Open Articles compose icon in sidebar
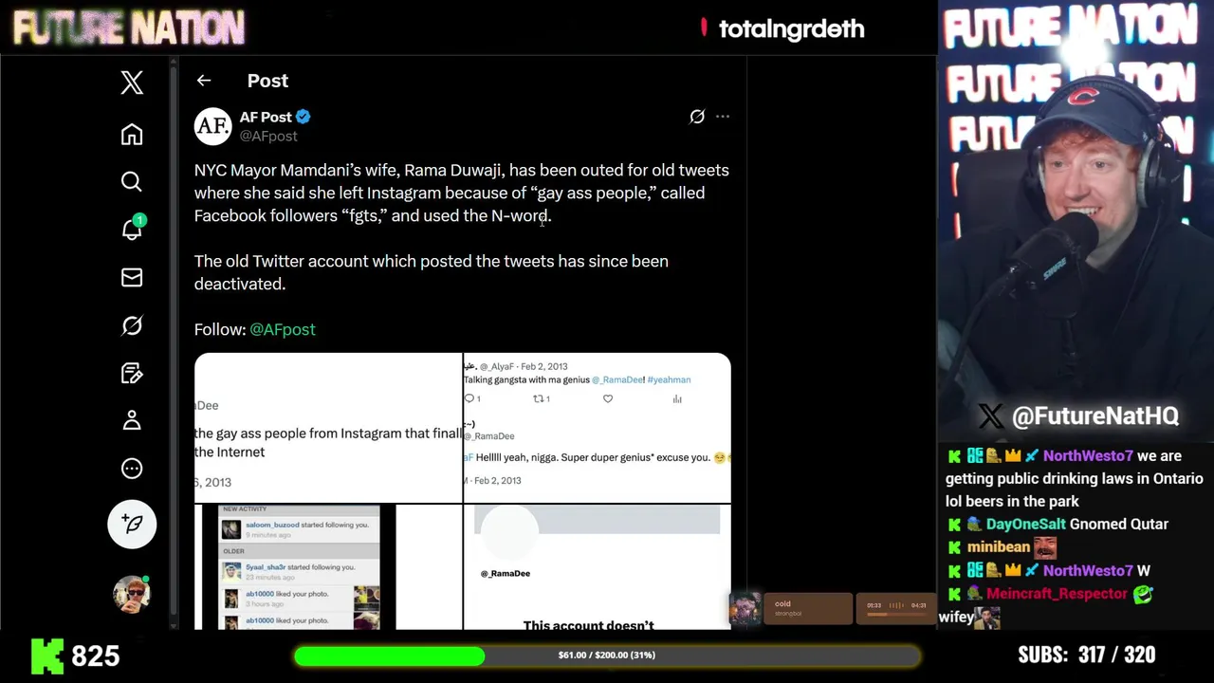The width and height of the screenshot is (1214, 683). 132,373
